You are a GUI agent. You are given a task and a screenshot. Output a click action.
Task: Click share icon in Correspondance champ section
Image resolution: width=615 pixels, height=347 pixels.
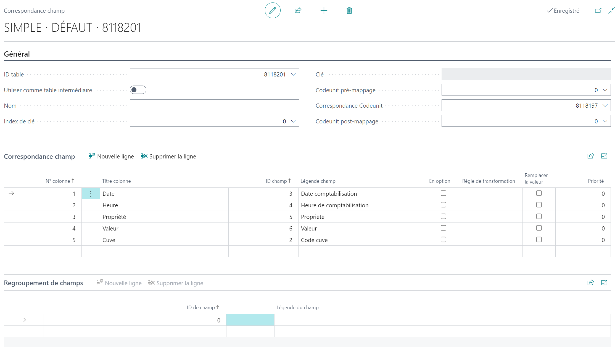tap(590, 156)
